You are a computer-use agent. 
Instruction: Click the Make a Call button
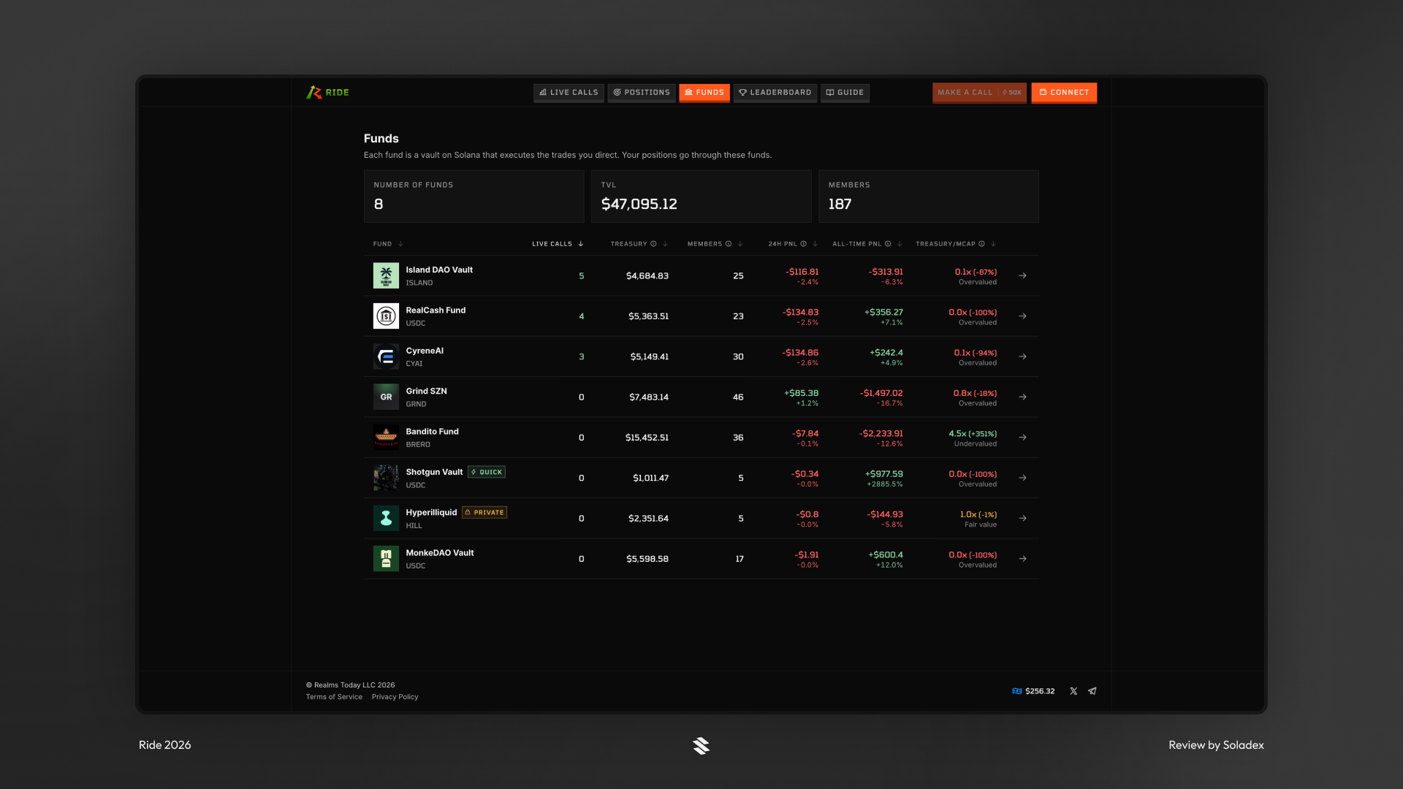pyautogui.click(x=979, y=93)
